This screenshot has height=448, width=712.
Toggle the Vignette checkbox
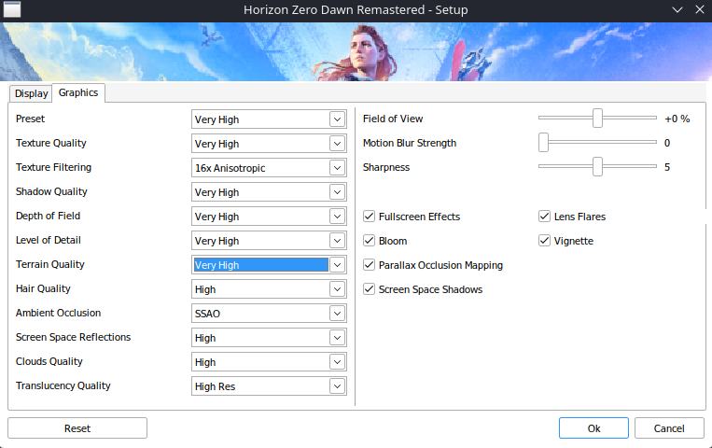(x=544, y=241)
